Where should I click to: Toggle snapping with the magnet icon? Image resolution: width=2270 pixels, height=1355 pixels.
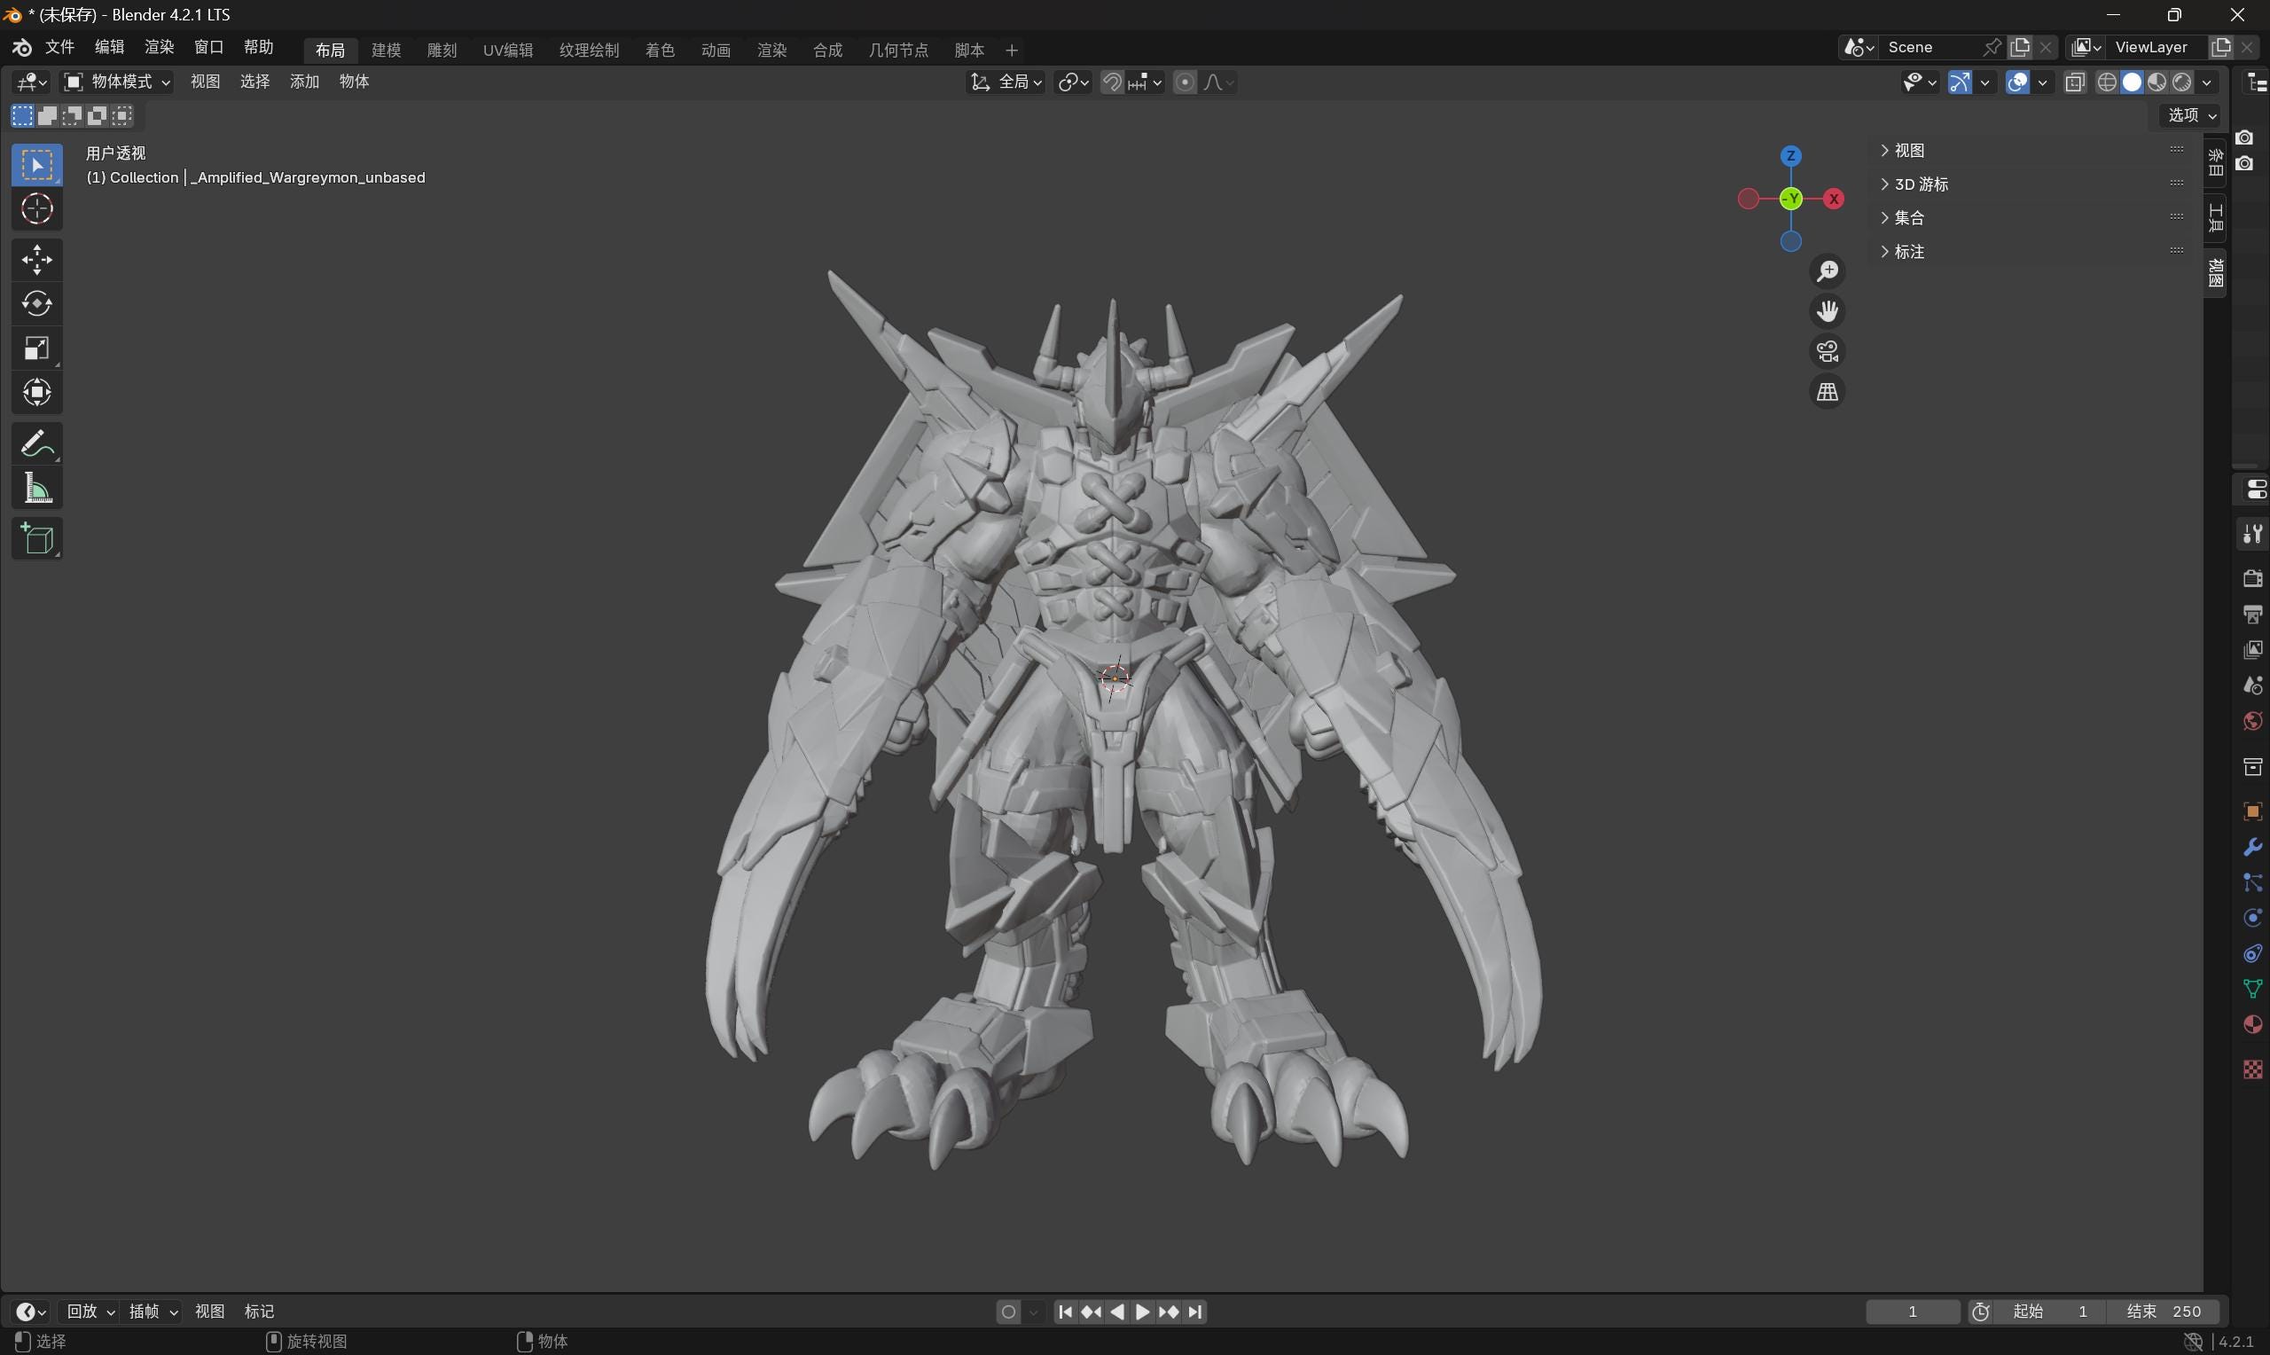(x=1112, y=82)
